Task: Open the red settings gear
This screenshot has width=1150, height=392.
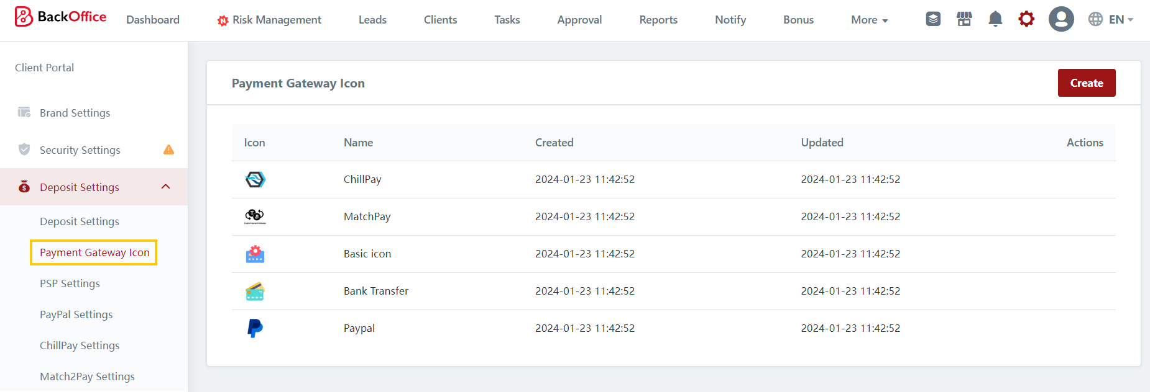Action: click(x=1026, y=19)
